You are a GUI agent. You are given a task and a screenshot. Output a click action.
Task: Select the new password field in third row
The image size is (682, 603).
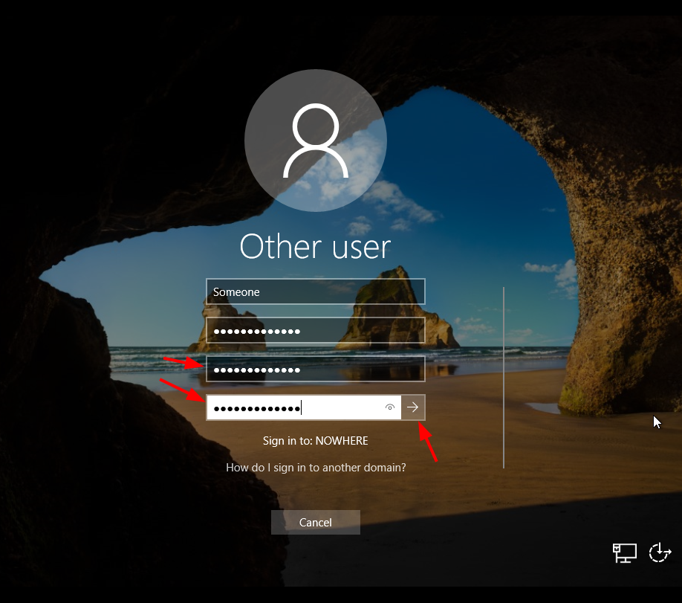coord(315,370)
